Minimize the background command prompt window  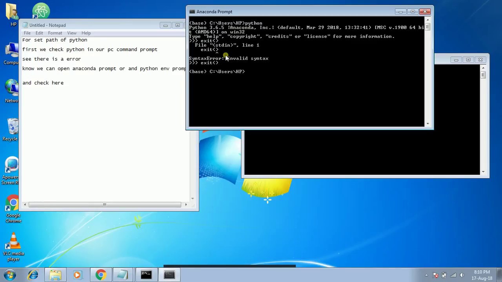coord(456,60)
